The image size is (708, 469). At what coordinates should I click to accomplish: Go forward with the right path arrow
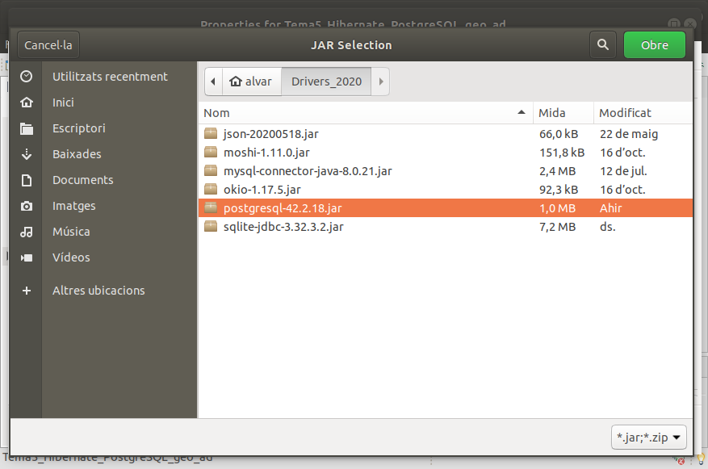(380, 82)
